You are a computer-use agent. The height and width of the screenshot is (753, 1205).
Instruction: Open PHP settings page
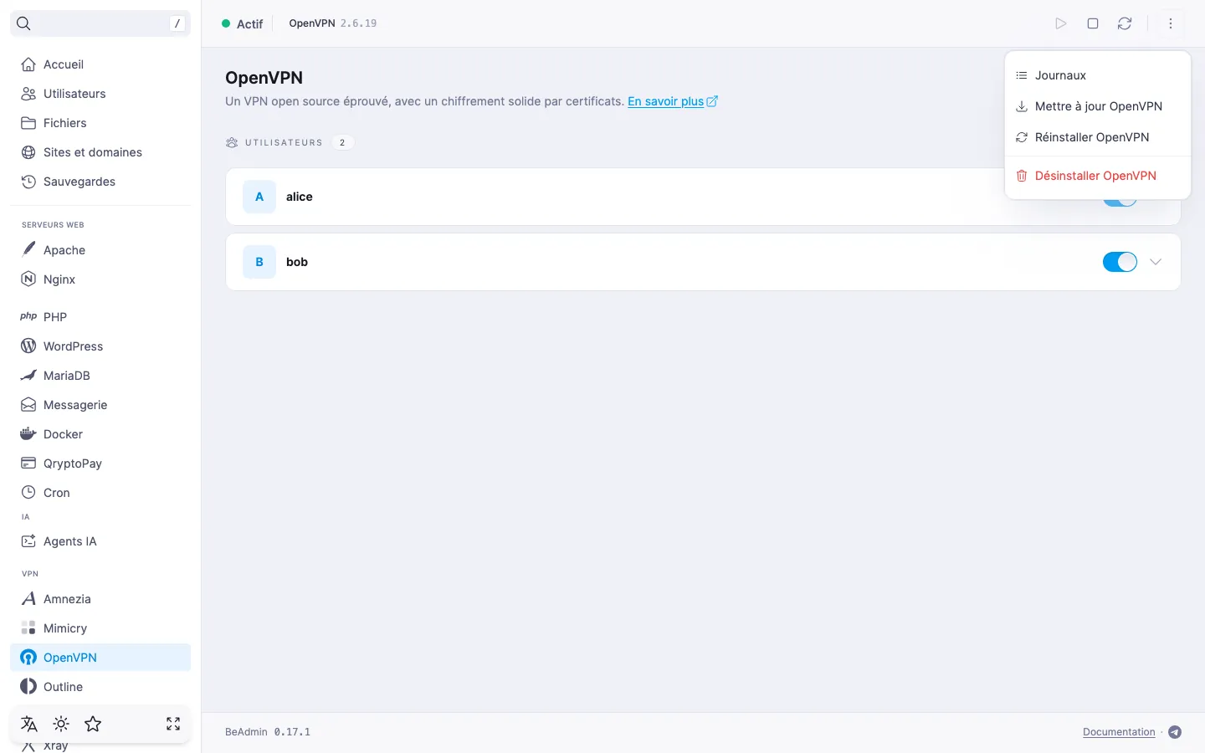coord(100,317)
